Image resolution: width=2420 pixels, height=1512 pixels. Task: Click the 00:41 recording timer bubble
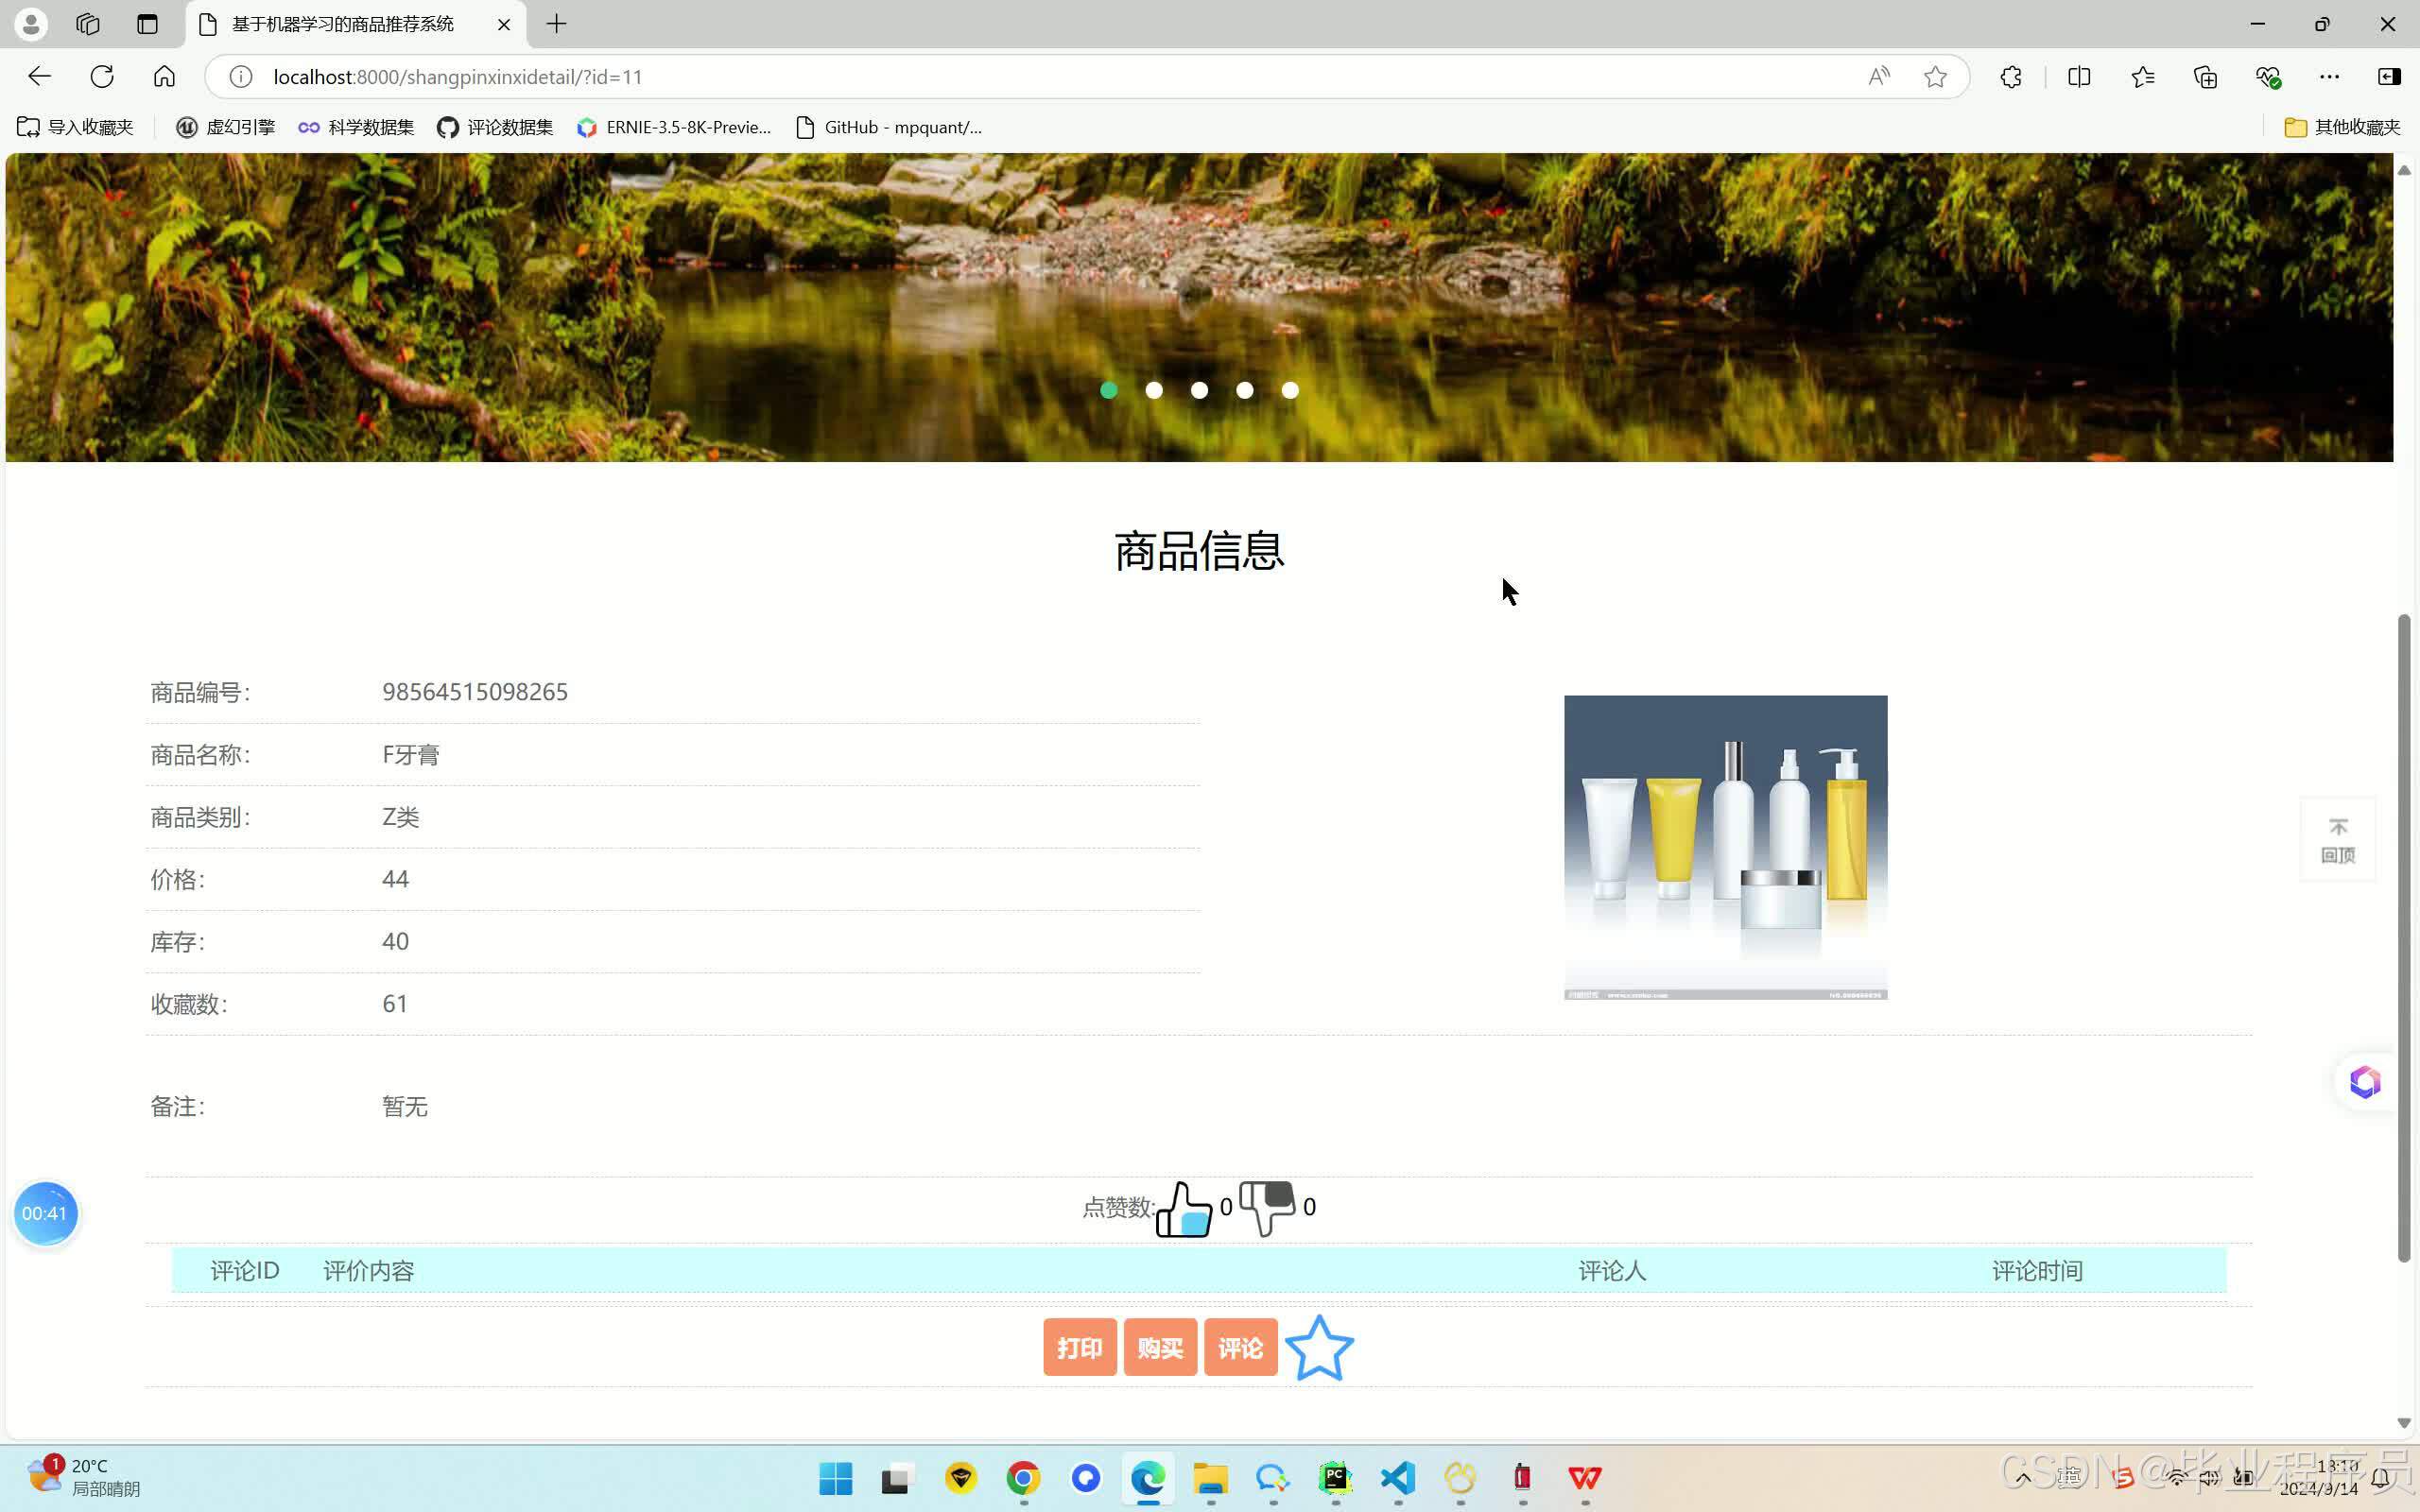45,1213
